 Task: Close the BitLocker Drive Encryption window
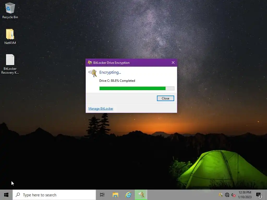(x=173, y=63)
